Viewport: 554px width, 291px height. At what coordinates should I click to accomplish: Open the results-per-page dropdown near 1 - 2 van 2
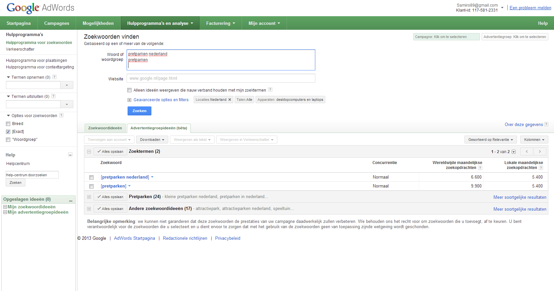click(514, 152)
